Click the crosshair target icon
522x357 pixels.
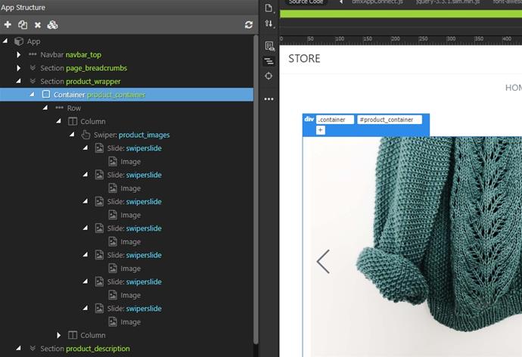(x=269, y=76)
